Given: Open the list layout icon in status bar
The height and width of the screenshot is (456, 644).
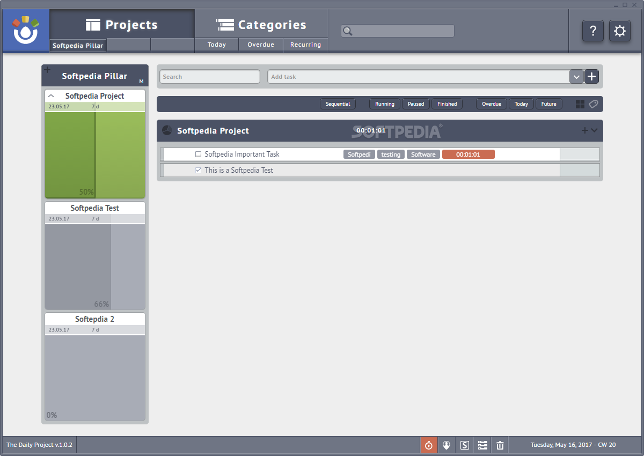Looking at the screenshot, I should click(482, 445).
